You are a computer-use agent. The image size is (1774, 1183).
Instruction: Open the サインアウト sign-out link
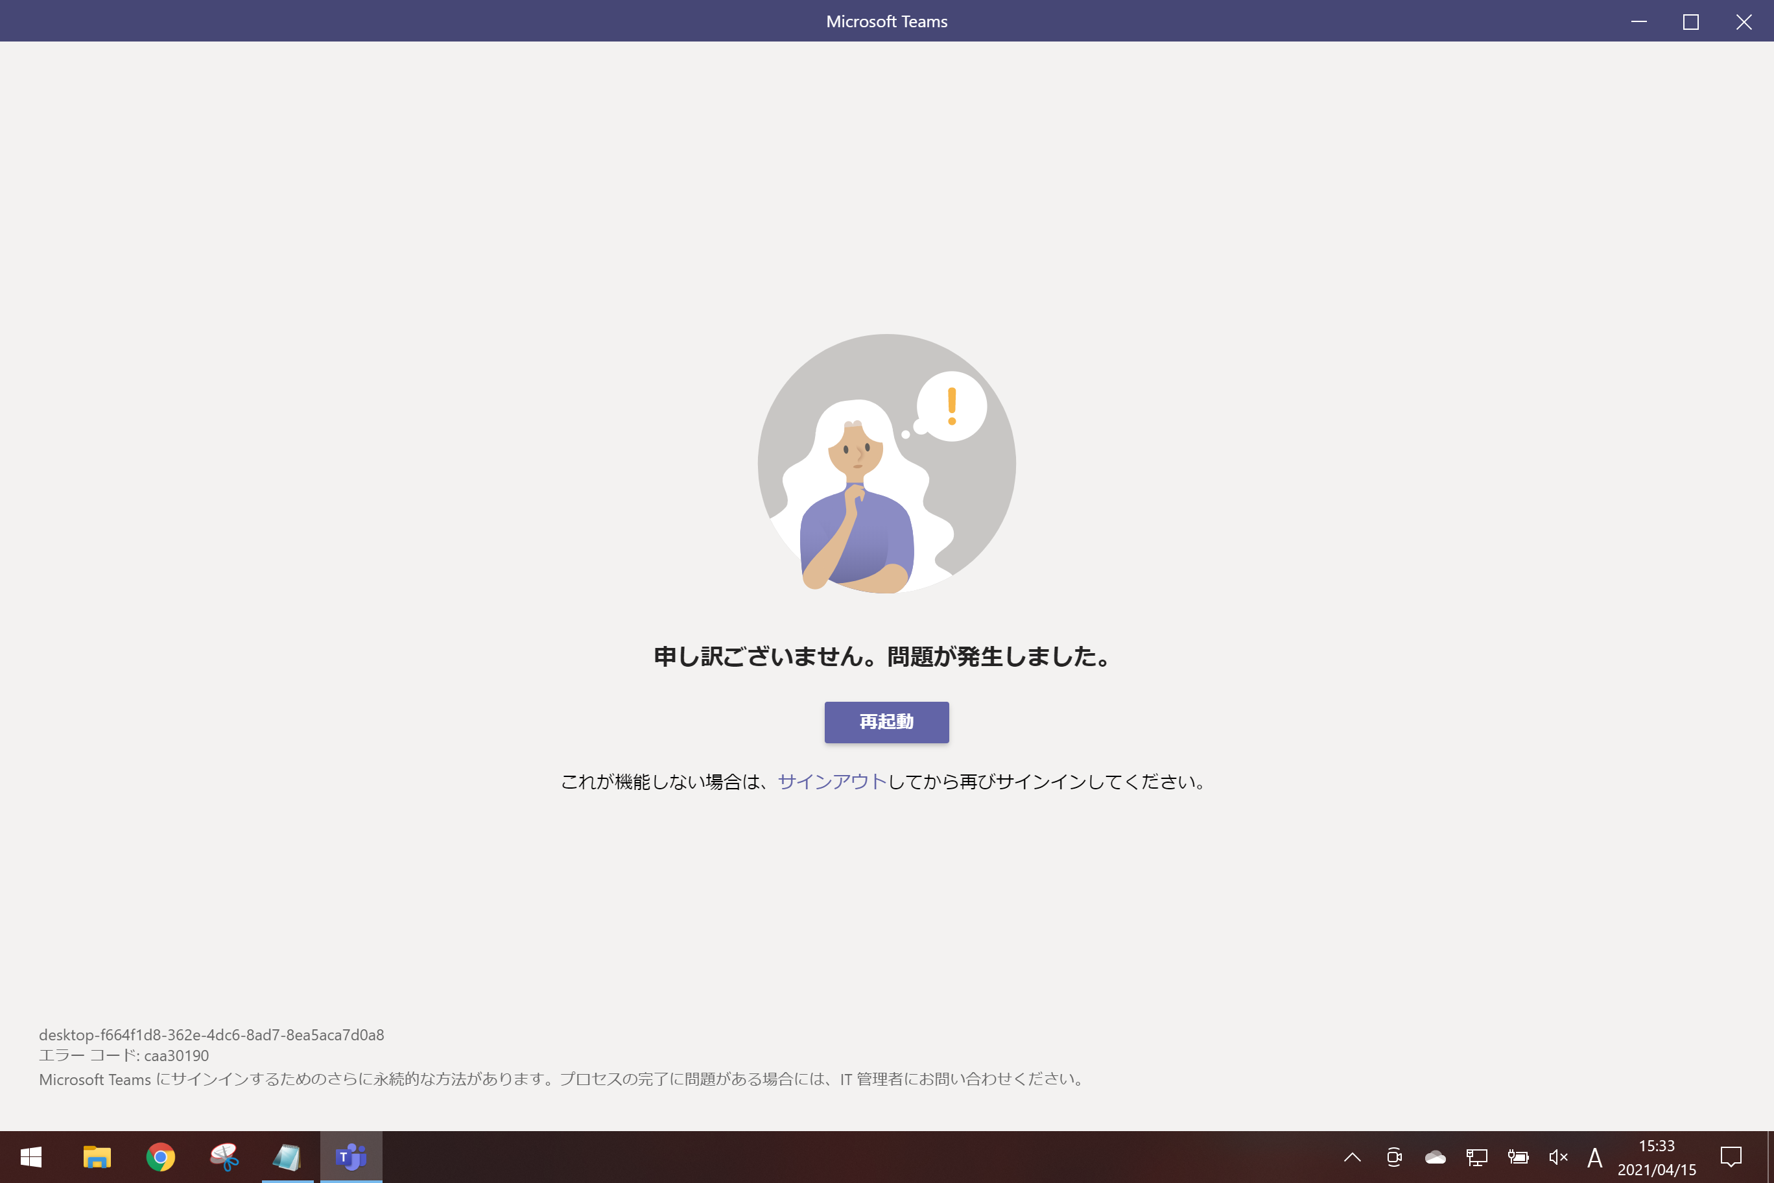coord(832,782)
